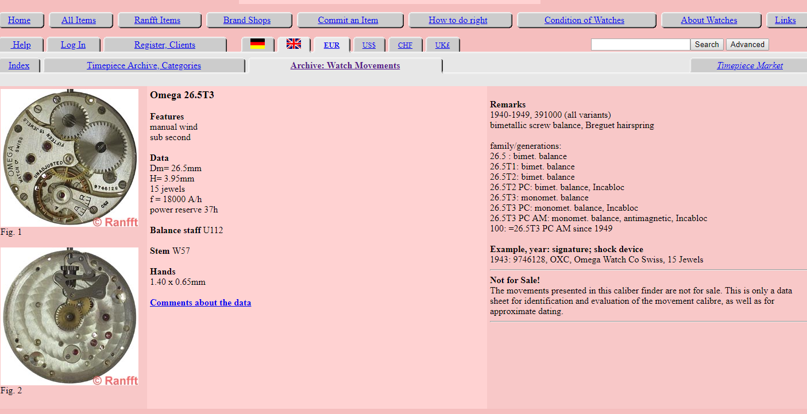Open the Home navigation tab
The height and width of the screenshot is (414, 807).
(x=20, y=20)
